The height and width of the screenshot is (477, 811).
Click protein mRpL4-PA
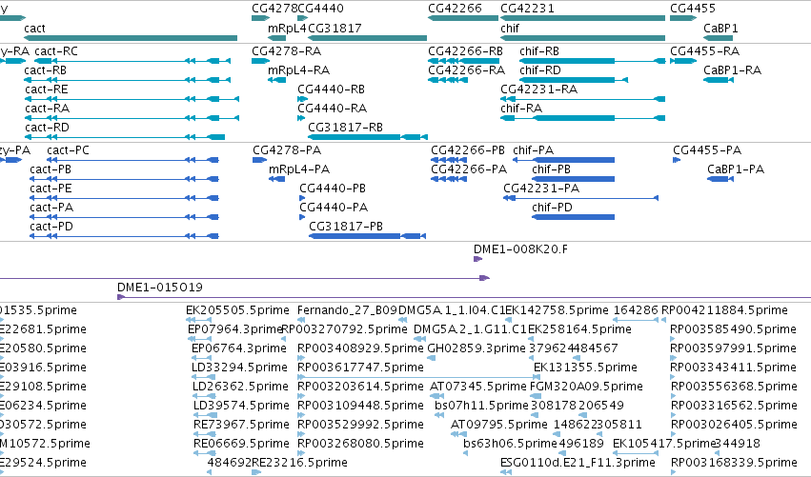[x=276, y=179]
